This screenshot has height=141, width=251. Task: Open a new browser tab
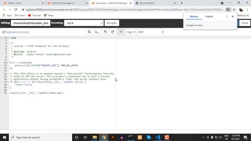(182, 3)
